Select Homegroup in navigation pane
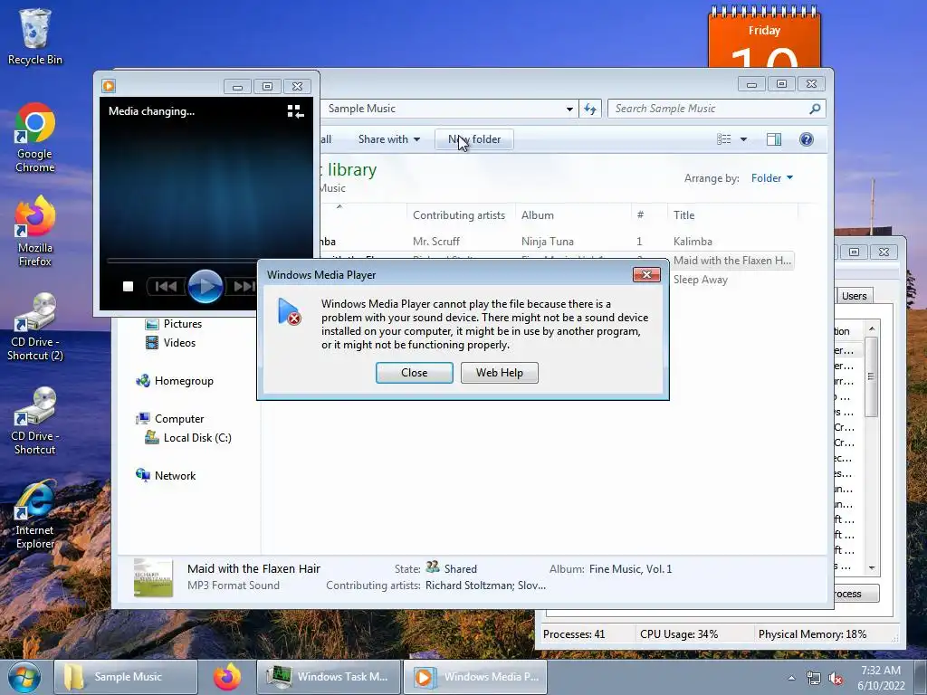Screen dimensions: 927x695 coord(175,381)
